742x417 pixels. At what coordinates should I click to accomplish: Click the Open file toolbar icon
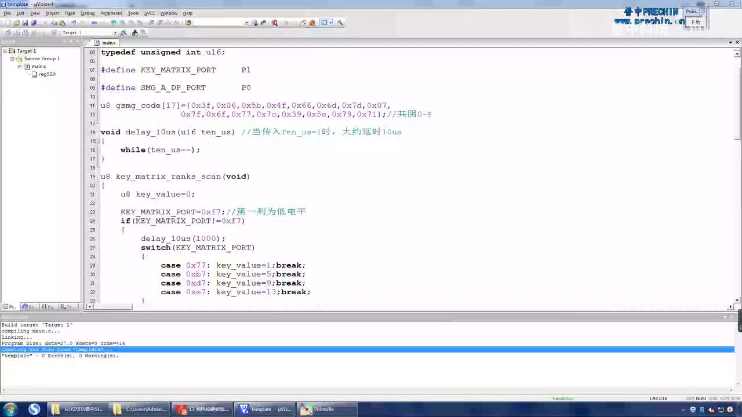(x=17, y=23)
